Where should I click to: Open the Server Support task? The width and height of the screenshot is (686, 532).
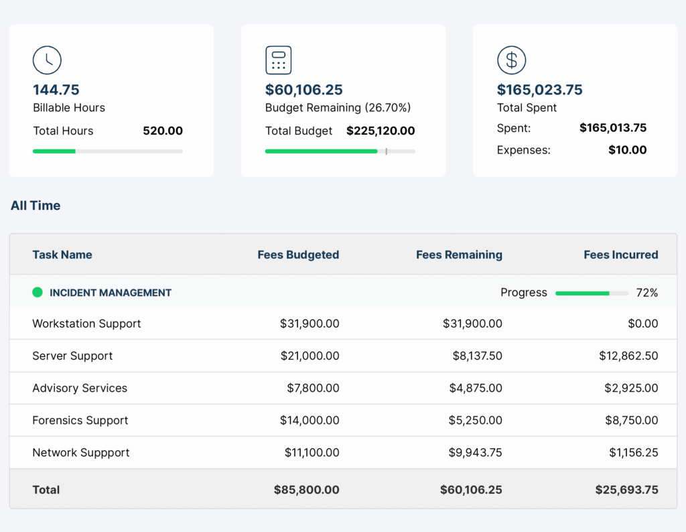tap(72, 356)
